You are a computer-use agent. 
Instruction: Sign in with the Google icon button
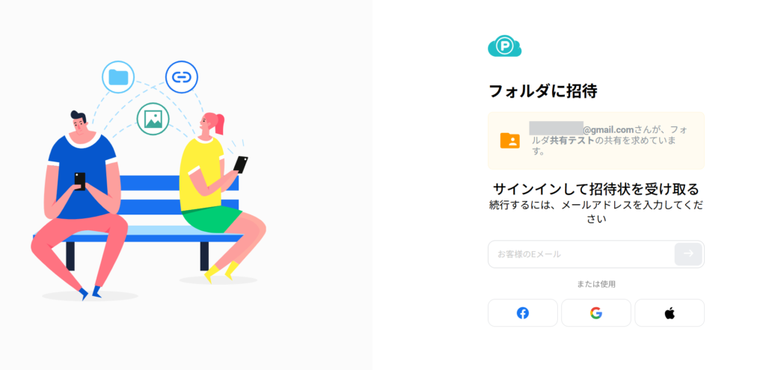click(596, 313)
